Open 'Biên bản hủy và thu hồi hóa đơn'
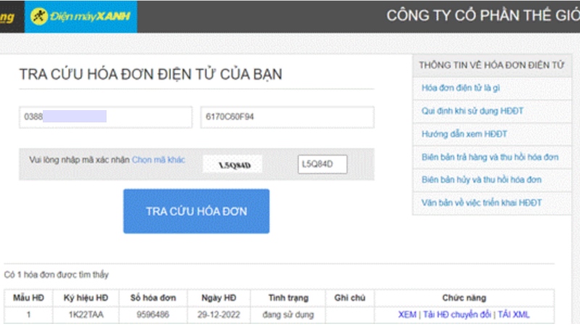580x326 pixels. coord(481,180)
